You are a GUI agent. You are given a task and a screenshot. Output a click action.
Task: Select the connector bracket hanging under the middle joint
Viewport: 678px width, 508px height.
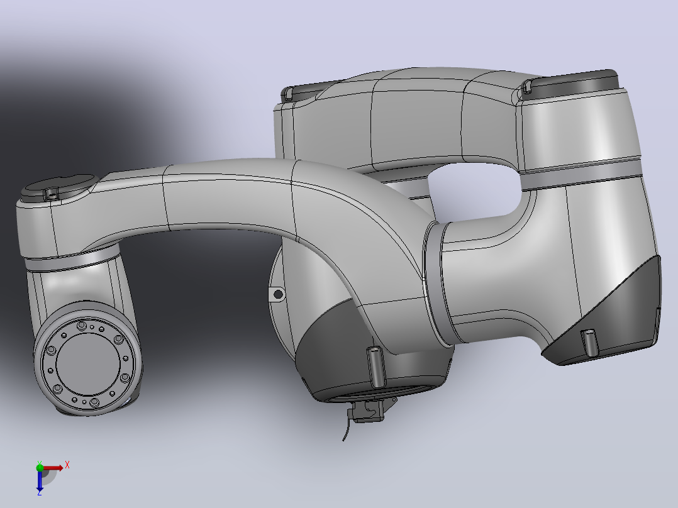click(367, 410)
